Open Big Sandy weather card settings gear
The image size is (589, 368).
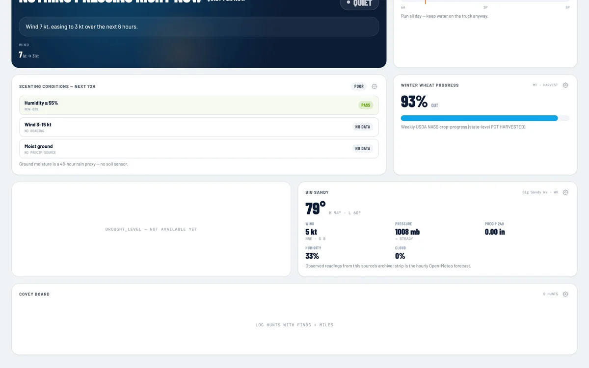565,192
